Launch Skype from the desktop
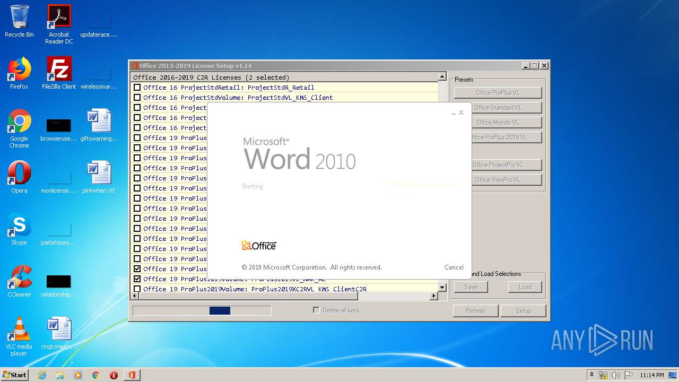Image resolution: width=679 pixels, height=382 pixels. (19, 229)
